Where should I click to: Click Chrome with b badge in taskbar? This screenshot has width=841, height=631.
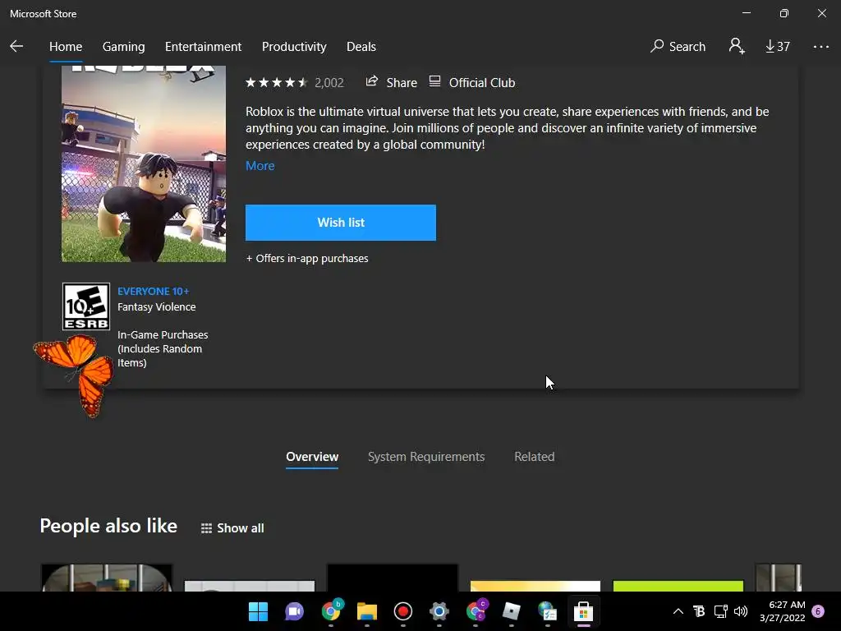click(x=332, y=611)
